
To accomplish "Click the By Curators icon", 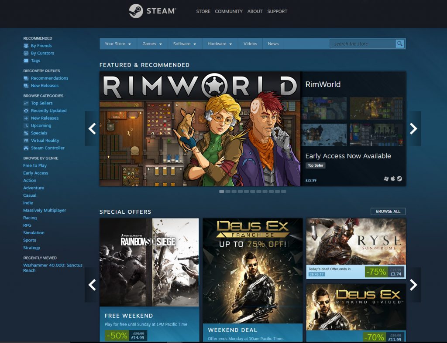I will [26, 53].
